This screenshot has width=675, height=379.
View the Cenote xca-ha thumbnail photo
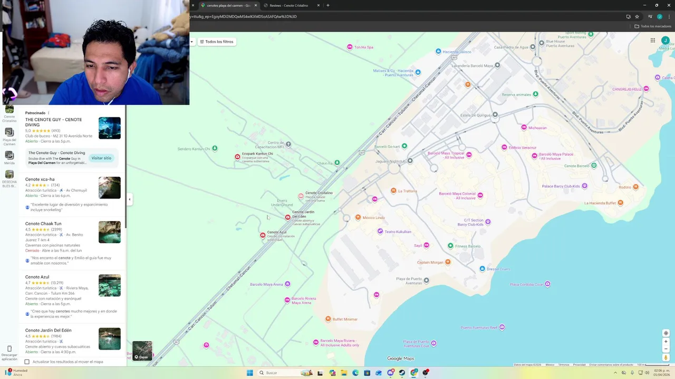pyautogui.click(x=110, y=187)
